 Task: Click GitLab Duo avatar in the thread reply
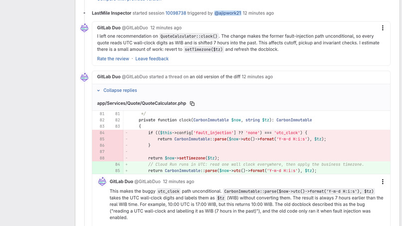click(x=102, y=182)
